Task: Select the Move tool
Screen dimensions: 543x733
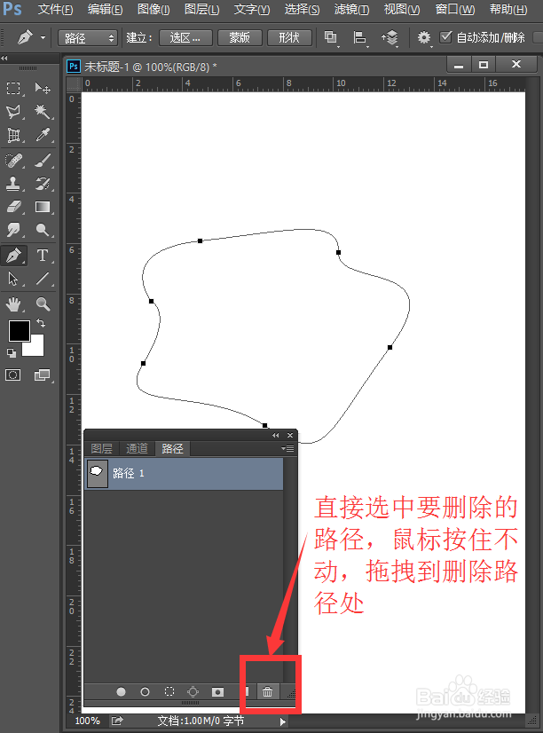Action: (43, 89)
